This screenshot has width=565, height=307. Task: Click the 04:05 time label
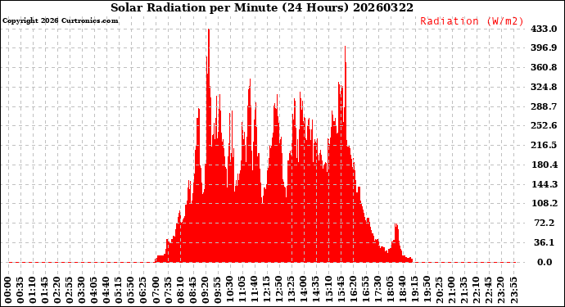(94, 291)
